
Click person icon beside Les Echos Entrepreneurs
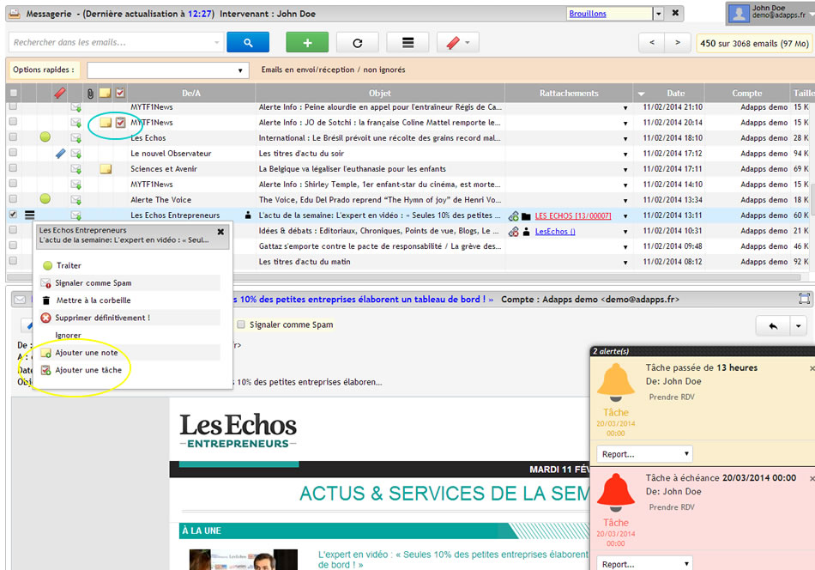pyautogui.click(x=248, y=215)
